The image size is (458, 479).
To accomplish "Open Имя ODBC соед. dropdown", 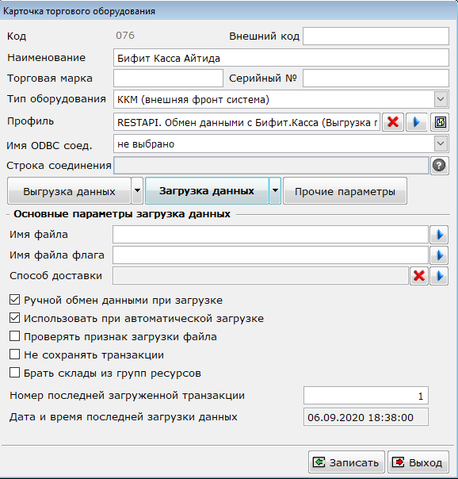I will [441, 144].
